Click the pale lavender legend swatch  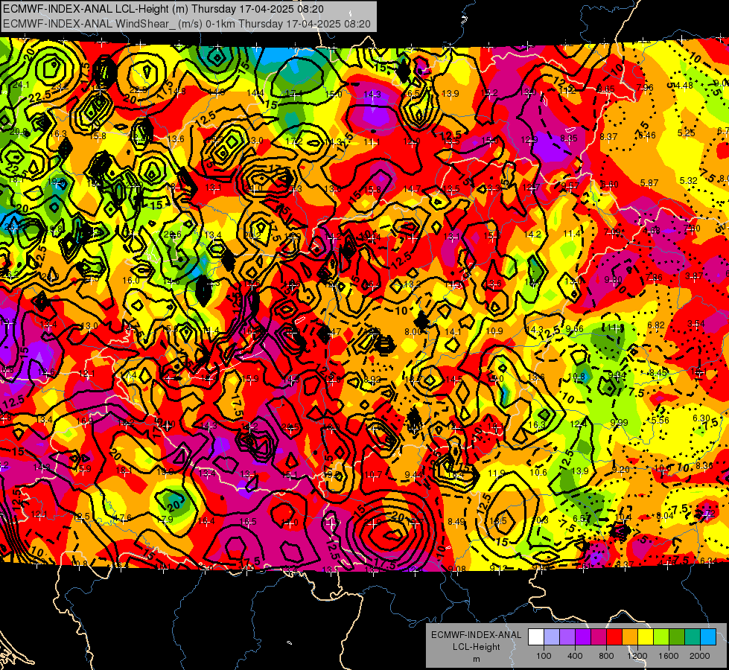[x=551, y=637]
